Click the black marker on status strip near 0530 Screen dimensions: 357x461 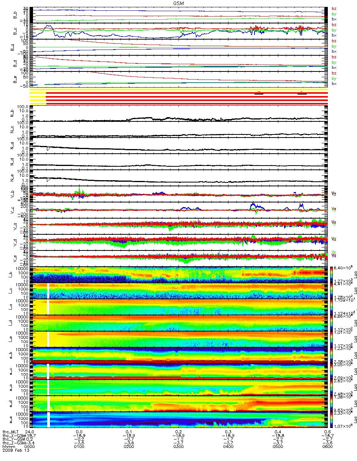[302, 93]
